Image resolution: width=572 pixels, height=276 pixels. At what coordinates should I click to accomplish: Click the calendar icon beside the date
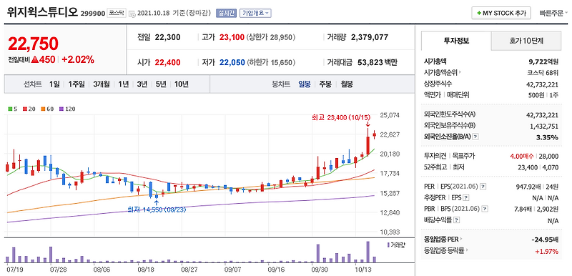(132, 14)
